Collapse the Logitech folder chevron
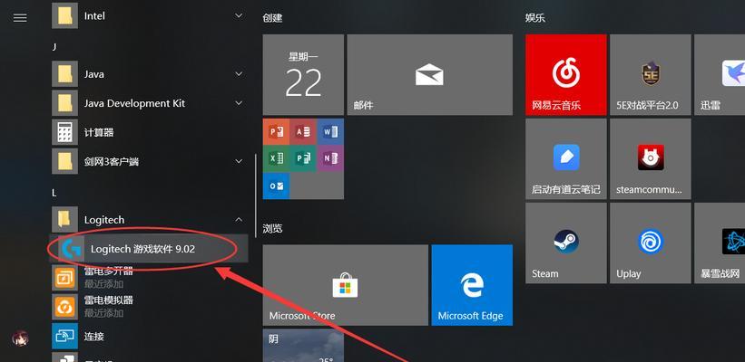The height and width of the screenshot is (362, 745). (239, 219)
